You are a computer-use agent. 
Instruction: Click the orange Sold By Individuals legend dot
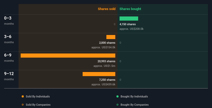[x=23, y=96]
